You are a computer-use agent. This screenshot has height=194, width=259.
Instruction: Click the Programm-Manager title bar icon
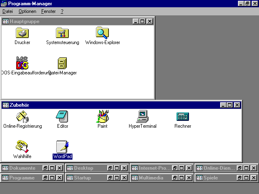pos(4,4)
